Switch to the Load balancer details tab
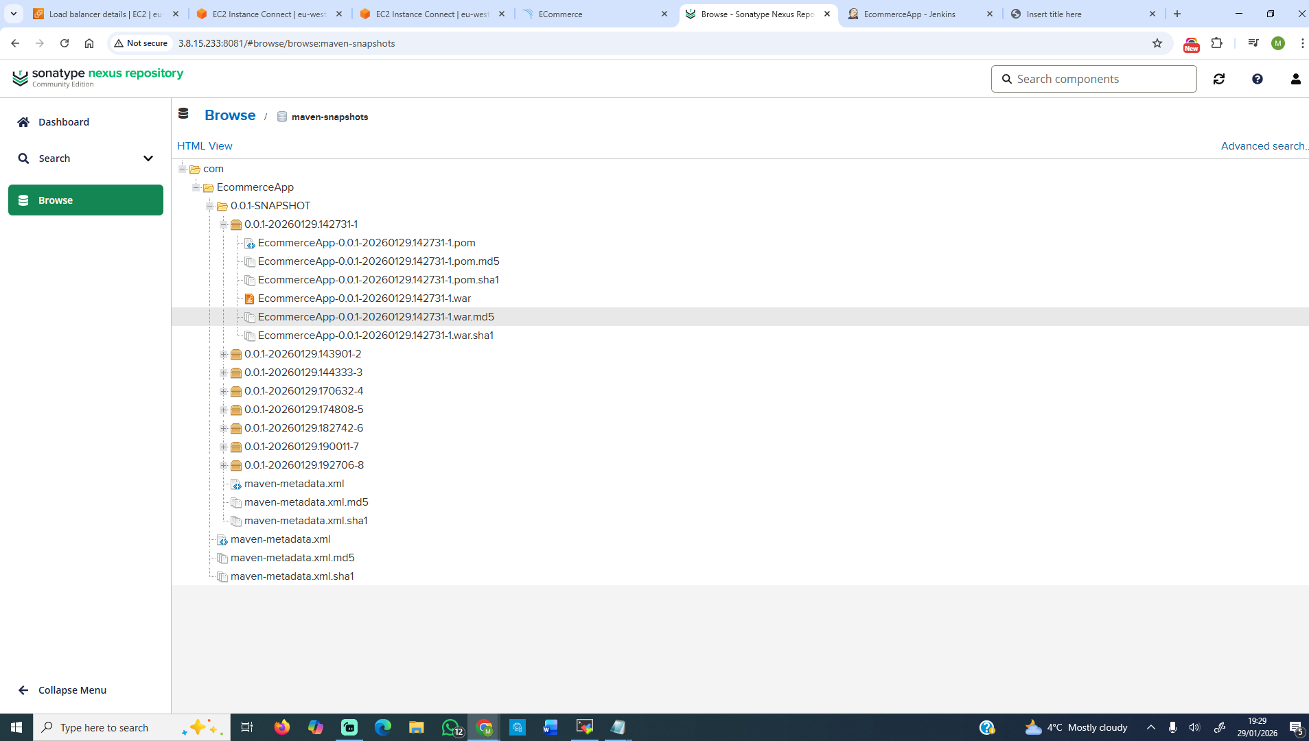1309x741 pixels. click(x=105, y=14)
